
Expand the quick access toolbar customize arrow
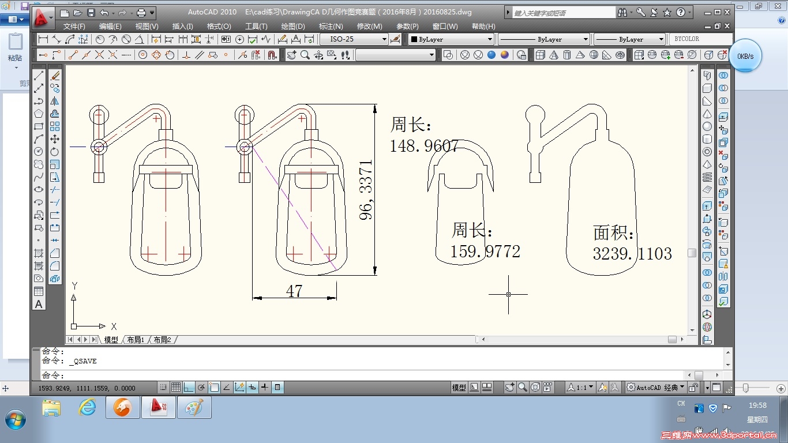click(x=152, y=13)
